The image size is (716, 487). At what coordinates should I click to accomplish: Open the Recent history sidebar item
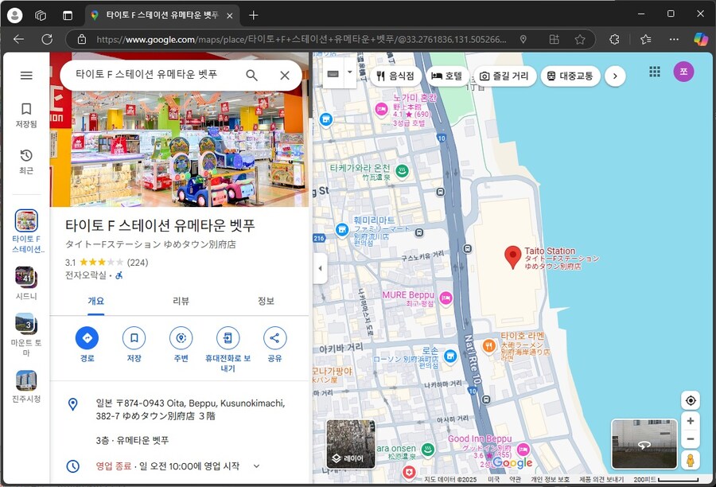[26, 162]
